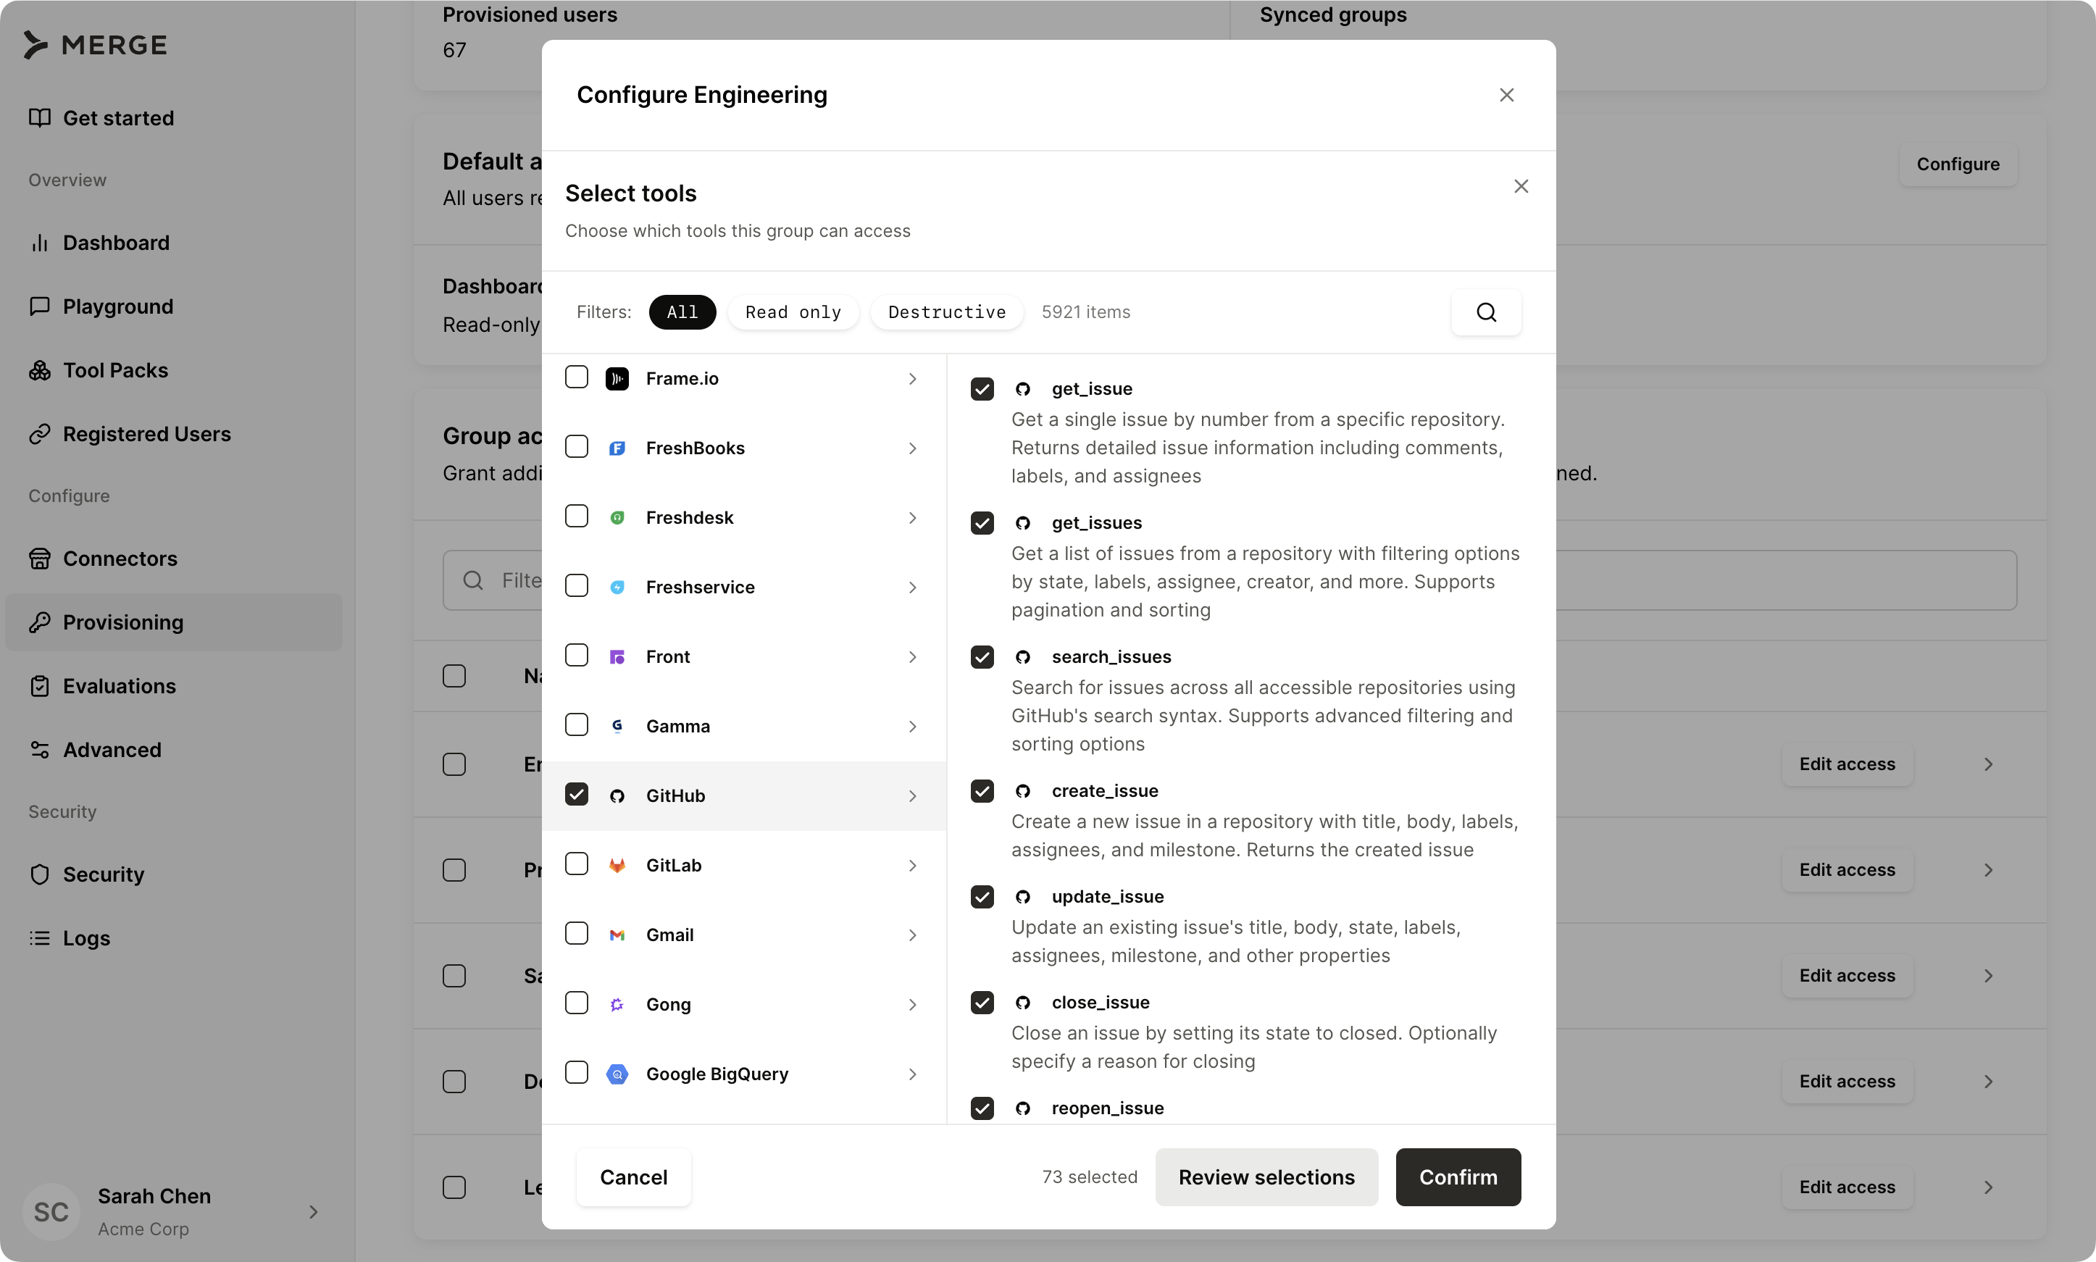The height and width of the screenshot is (1262, 2096).
Task: Click the update_issue tool name
Action: pos(1107,897)
